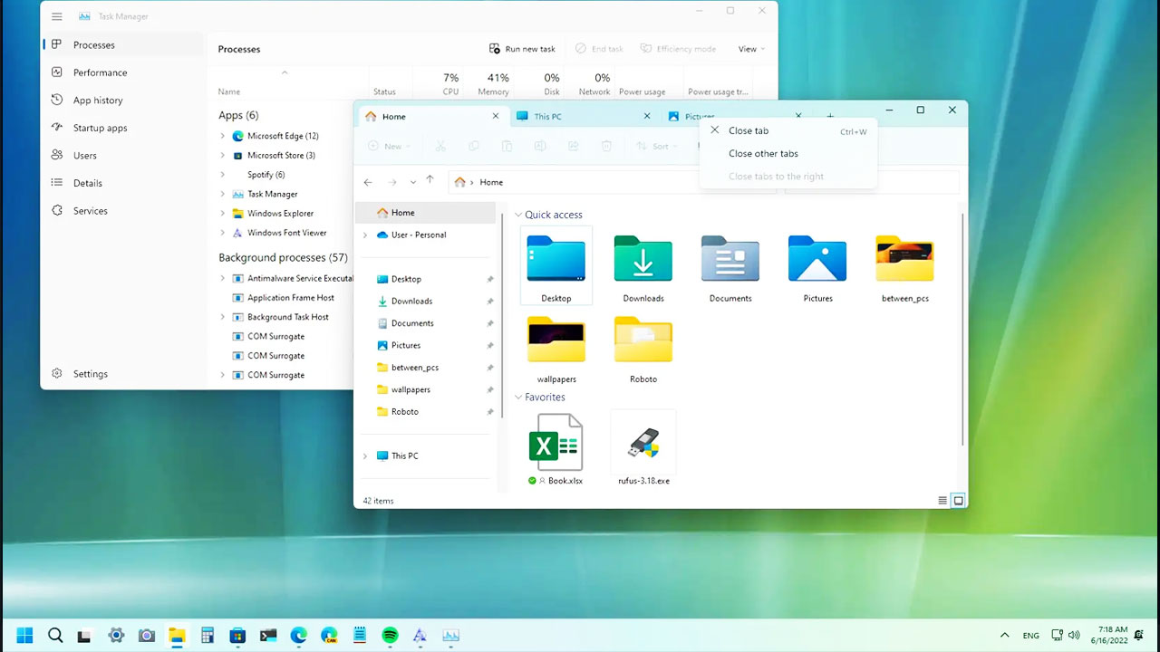1160x652 pixels.
Task: Open the Sort dropdown in File Explorer
Action: pos(659,146)
